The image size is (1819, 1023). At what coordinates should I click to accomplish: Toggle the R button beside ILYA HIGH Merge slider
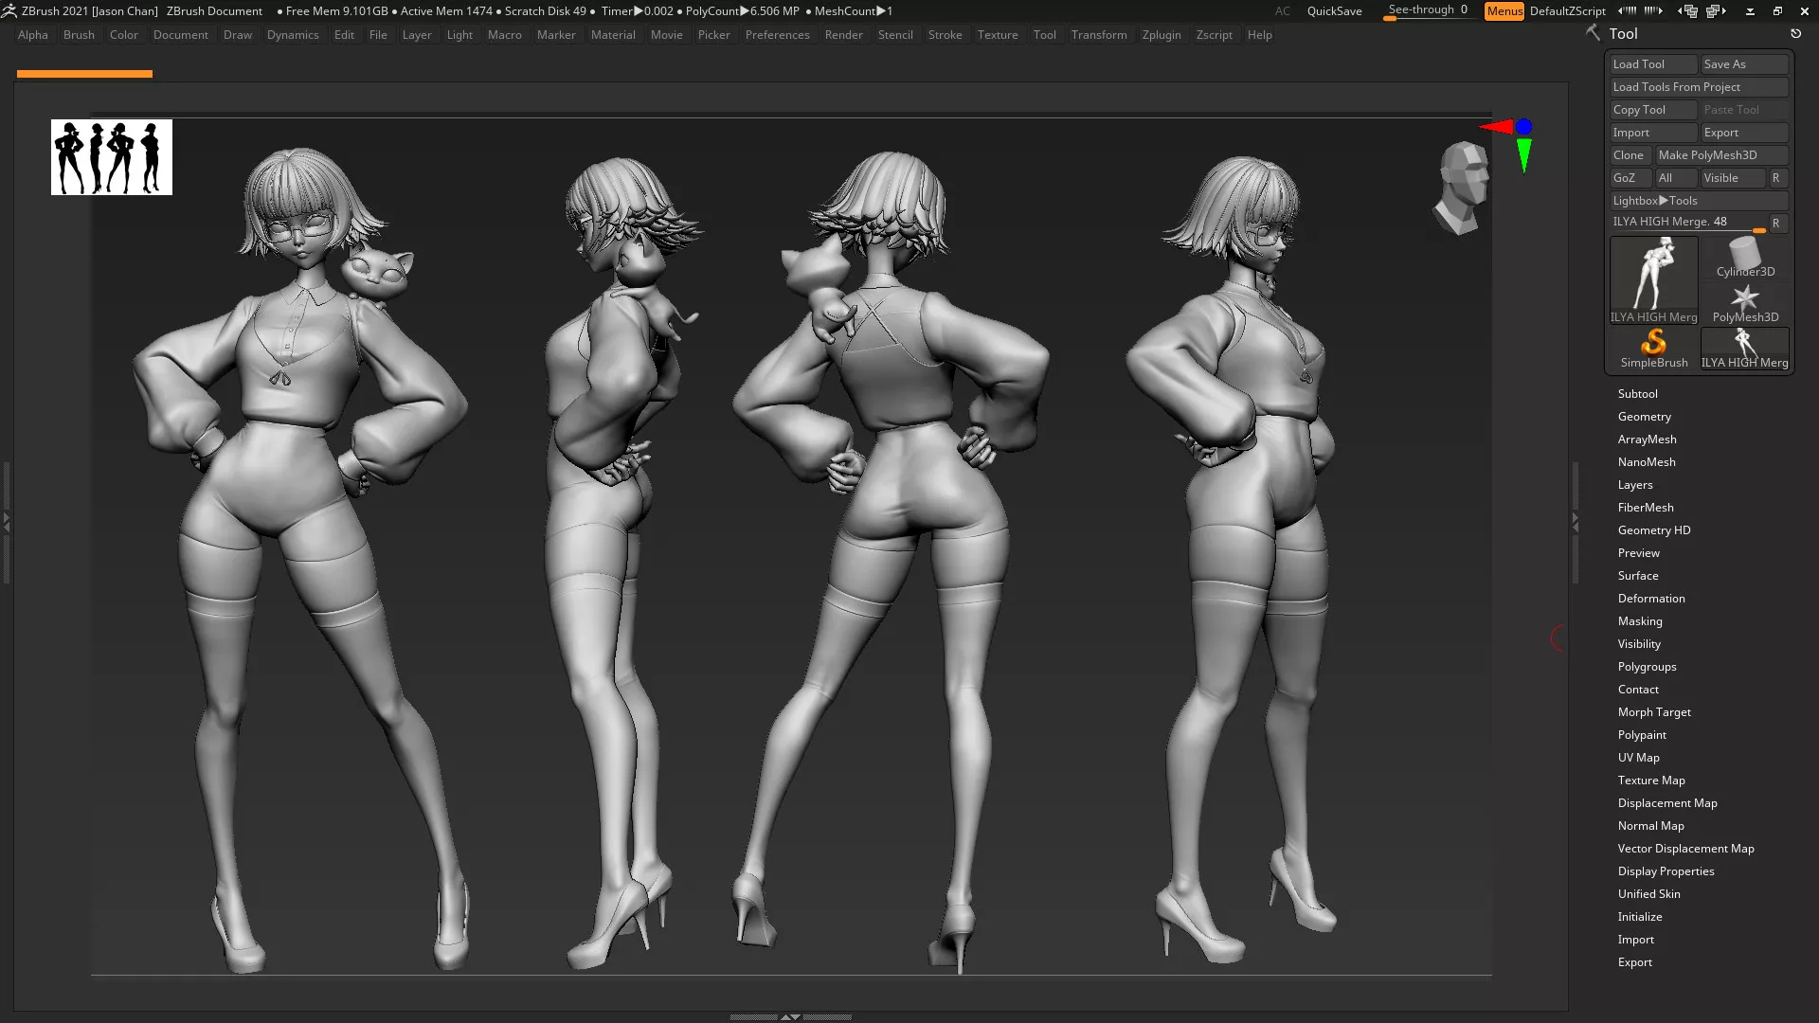[x=1776, y=223]
